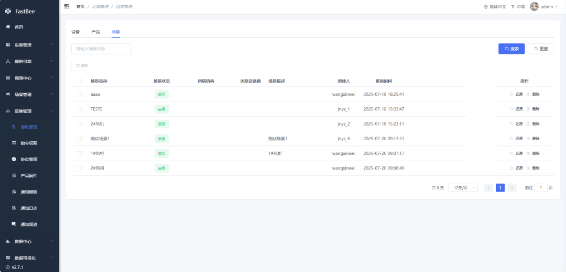
Task: Expand the 场景管理 menu chevron
Action: tap(51, 94)
